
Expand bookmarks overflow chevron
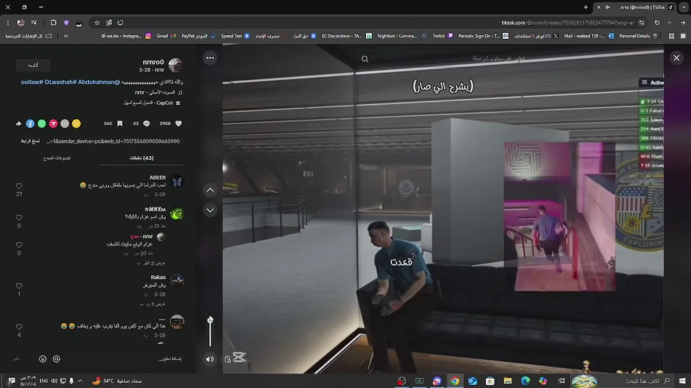point(66,36)
